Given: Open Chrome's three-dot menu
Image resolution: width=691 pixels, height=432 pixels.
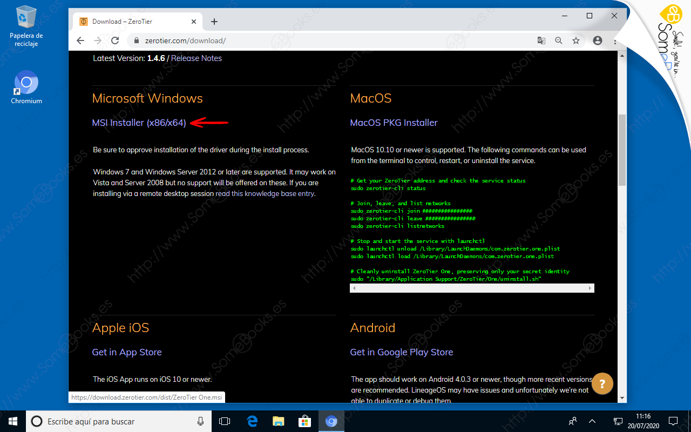Looking at the screenshot, I should (614, 40).
